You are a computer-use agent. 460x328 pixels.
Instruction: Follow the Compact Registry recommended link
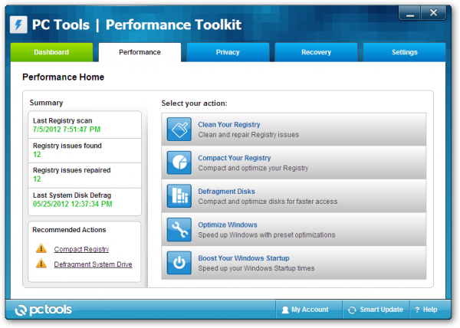pos(81,249)
